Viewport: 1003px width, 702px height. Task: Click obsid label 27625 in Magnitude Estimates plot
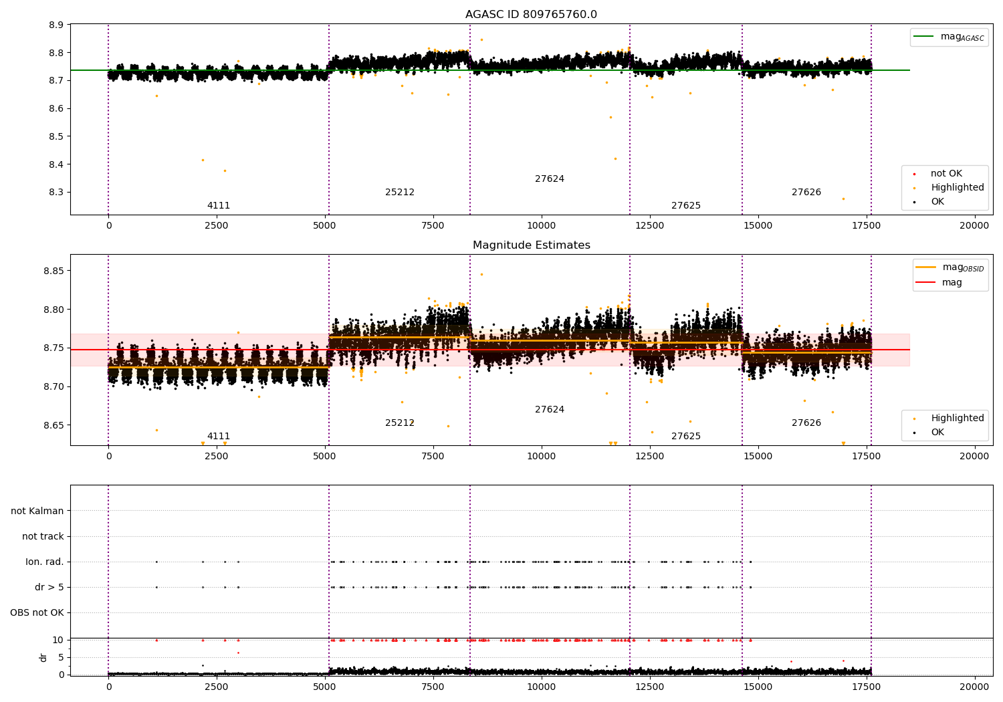[686, 437]
